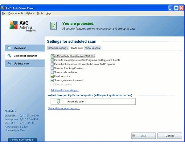Open the Components menu
The height and width of the screenshot is (144, 185).
point(16,13)
